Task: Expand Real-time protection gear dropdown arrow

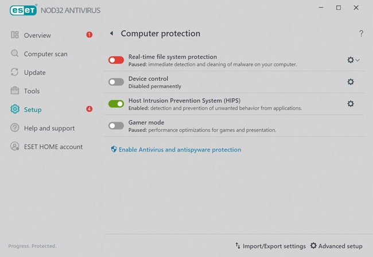Action: tap(358, 60)
